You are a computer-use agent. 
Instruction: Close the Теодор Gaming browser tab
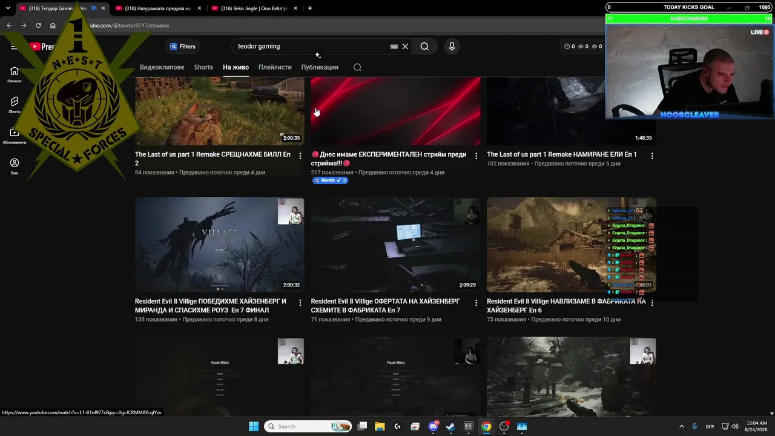104,8
